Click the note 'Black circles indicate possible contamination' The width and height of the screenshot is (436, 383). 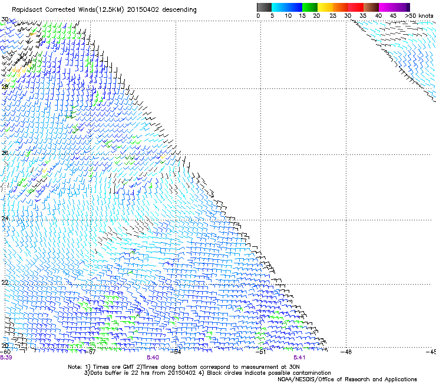[x=269, y=373]
